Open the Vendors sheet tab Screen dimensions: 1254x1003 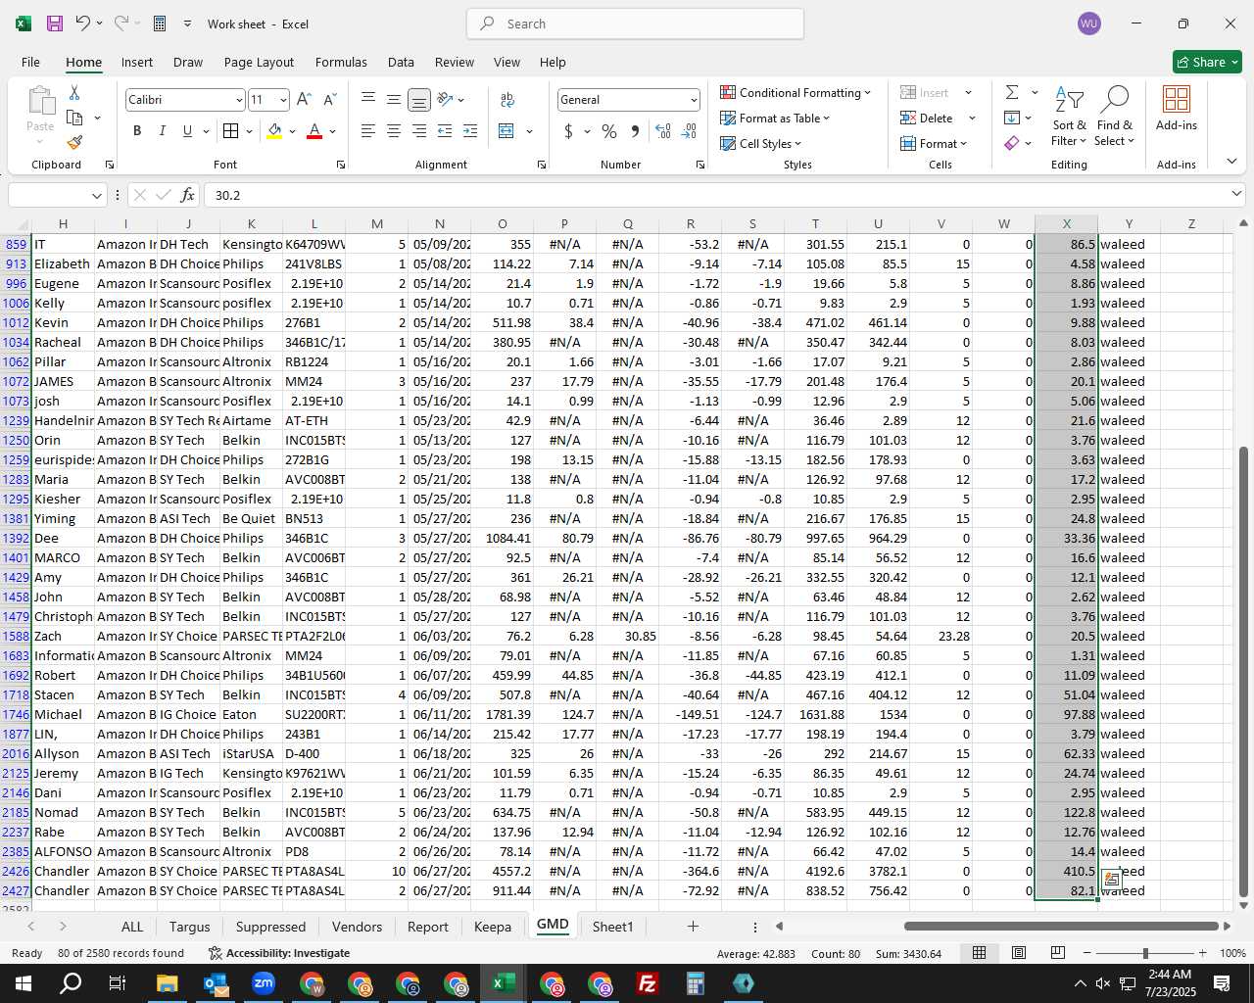click(357, 927)
